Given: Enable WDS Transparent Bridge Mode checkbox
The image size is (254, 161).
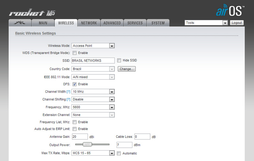Looking at the screenshot, I should coord(75,53).
